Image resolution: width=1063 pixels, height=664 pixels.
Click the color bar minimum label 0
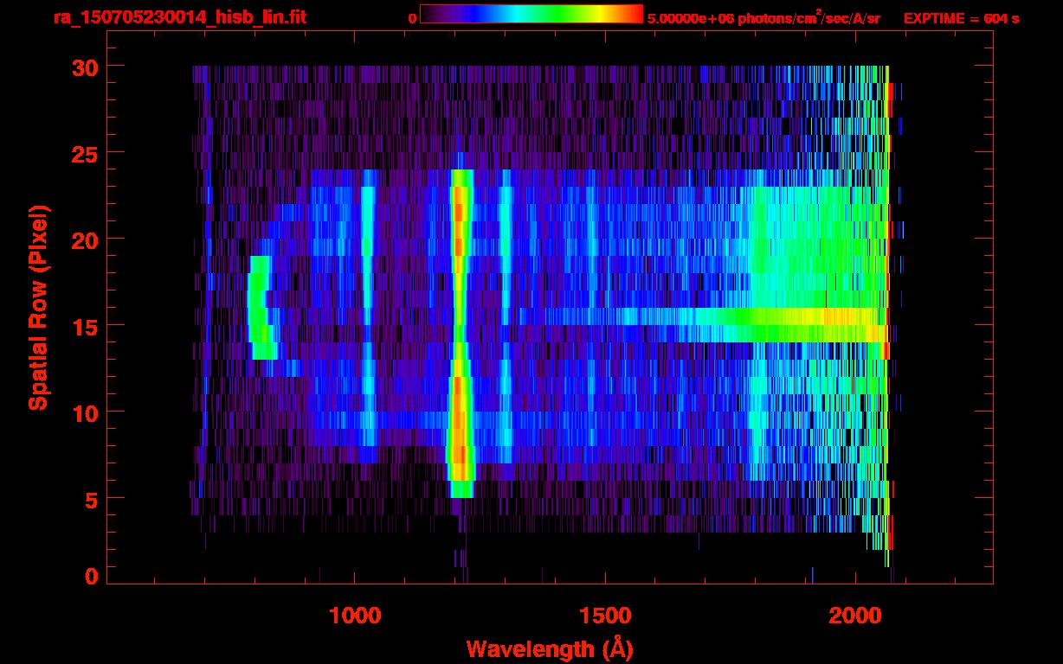tap(412, 18)
